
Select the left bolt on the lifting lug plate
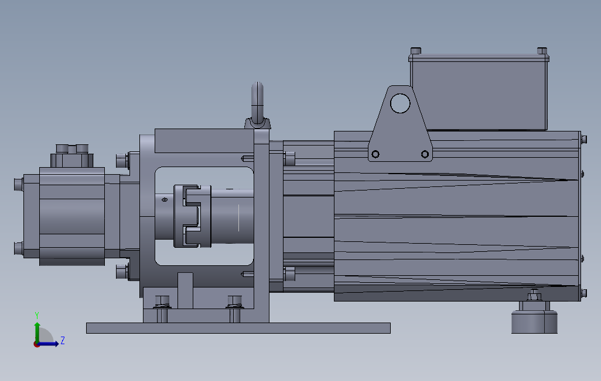[375, 154]
